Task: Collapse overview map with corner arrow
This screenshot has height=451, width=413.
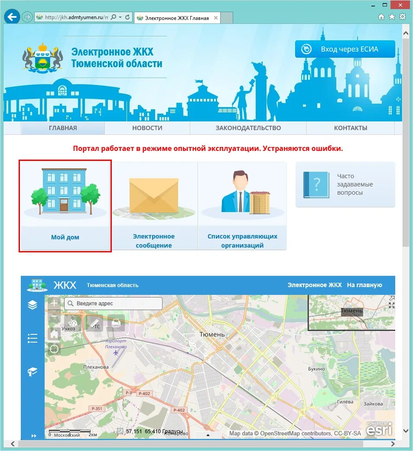Action: pos(391,298)
